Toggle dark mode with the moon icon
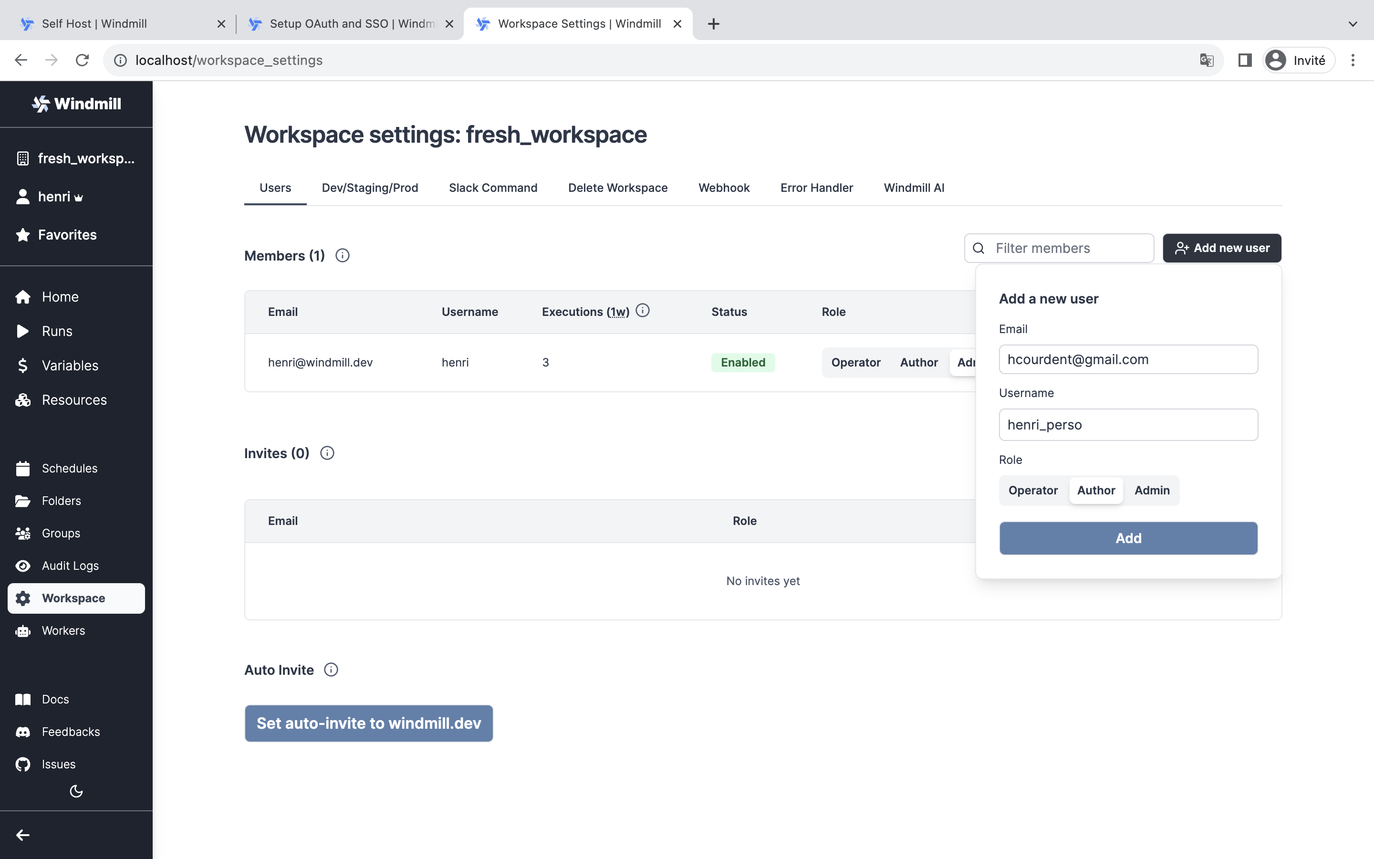 (76, 791)
